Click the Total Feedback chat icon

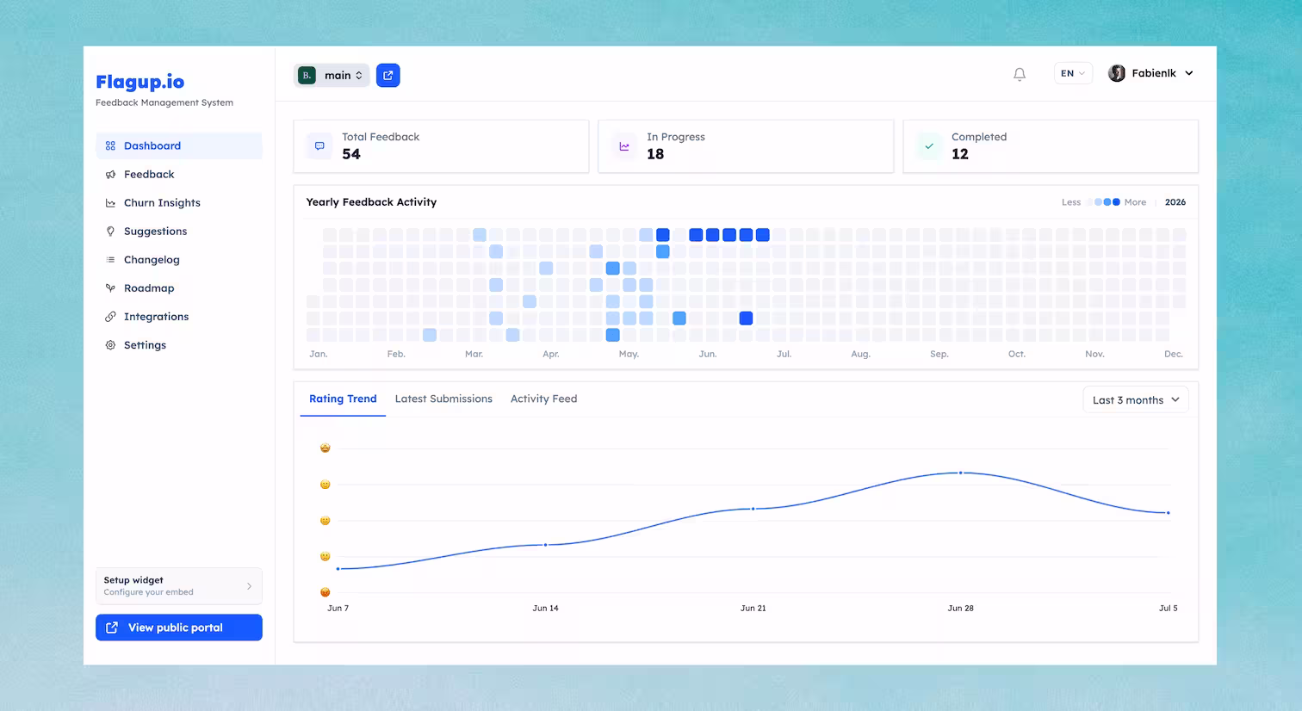click(x=319, y=146)
